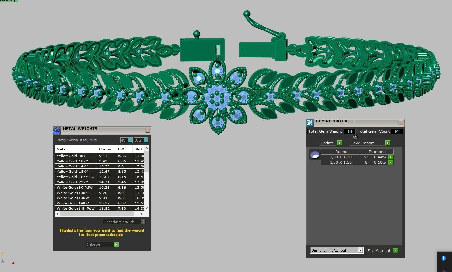Select the Yellow Gold:9KY row
Screen dimensions: 452x272
point(99,156)
